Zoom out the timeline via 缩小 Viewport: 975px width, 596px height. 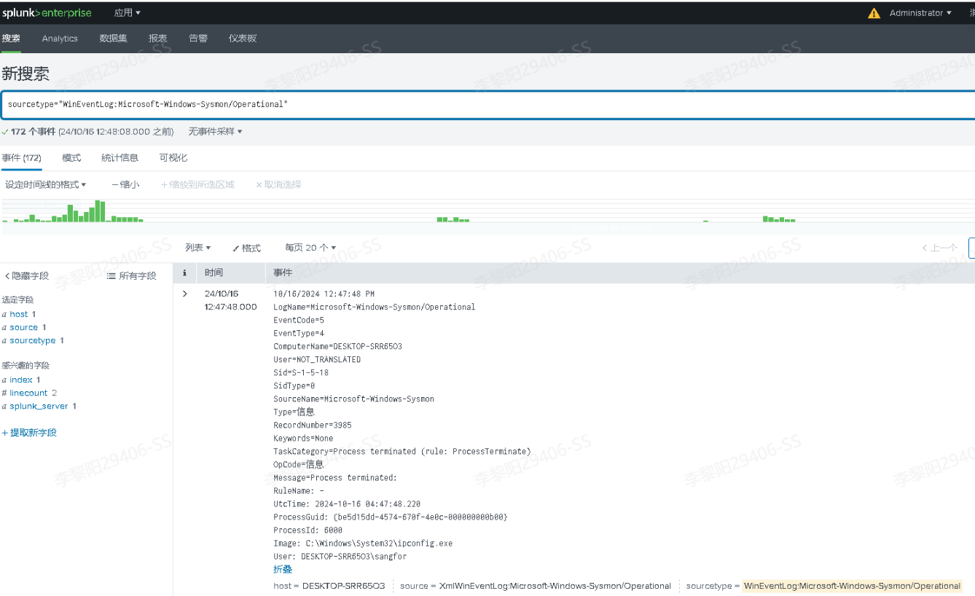(x=125, y=184)
